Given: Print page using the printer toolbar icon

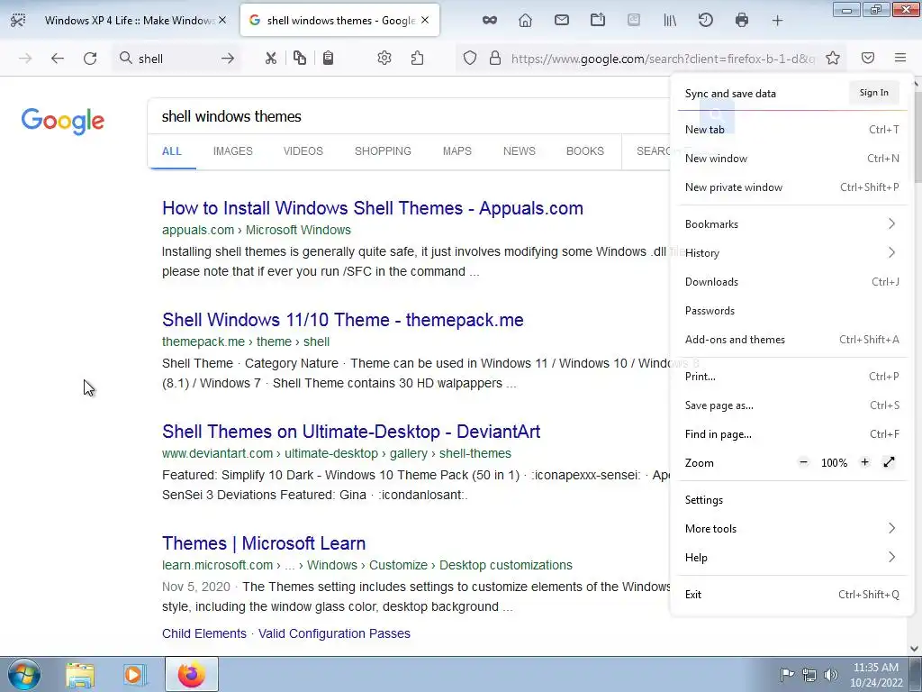Looking at the screenshot, I should point(742,21).
